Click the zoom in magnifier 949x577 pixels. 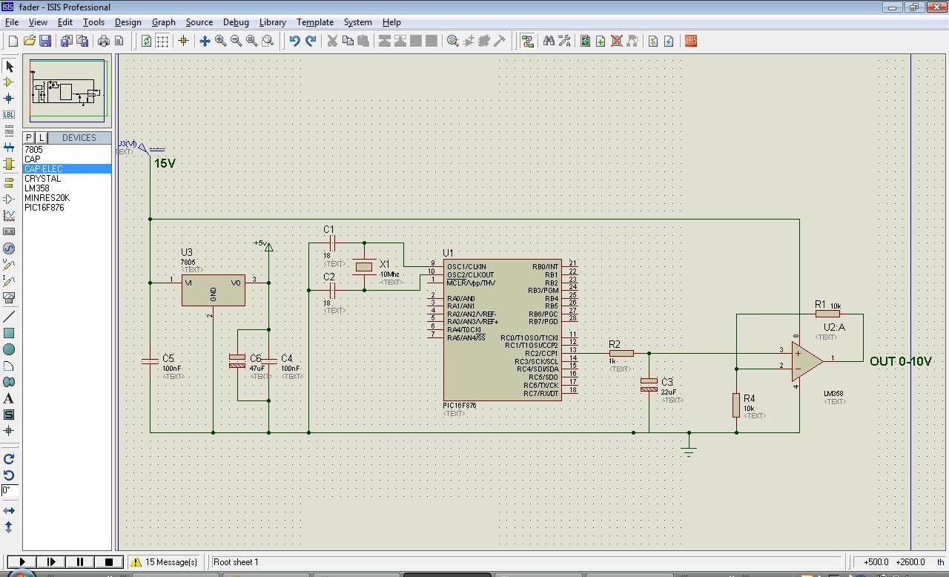pyautogui.click(x=221, y=41)
